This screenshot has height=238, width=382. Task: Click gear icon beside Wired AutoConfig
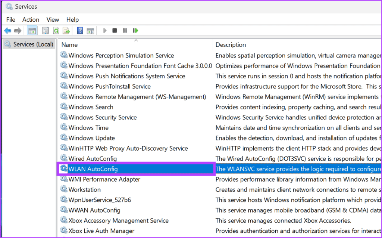coord(64,158)
